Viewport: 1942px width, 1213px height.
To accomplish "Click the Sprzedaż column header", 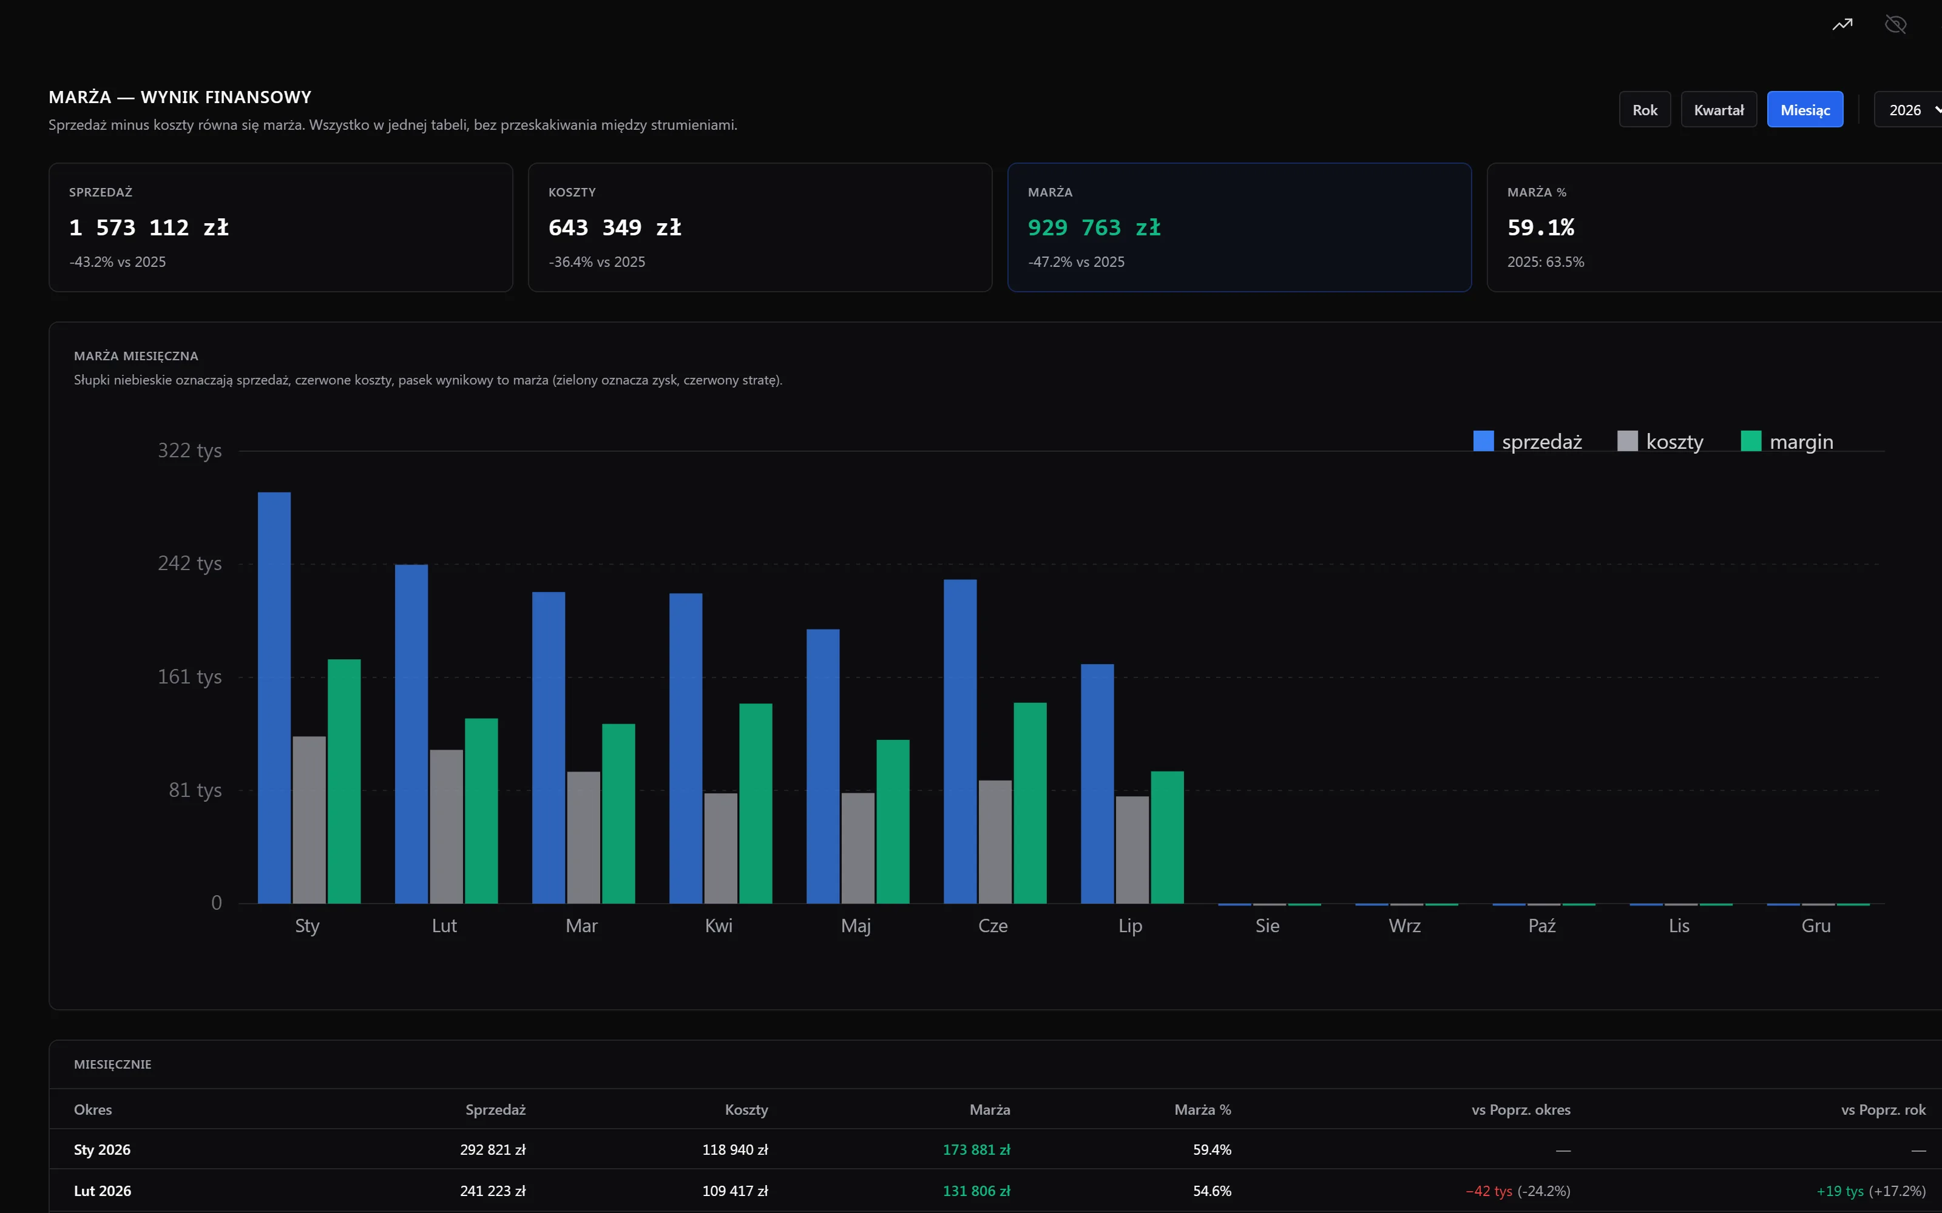I will click(495, 1109).
